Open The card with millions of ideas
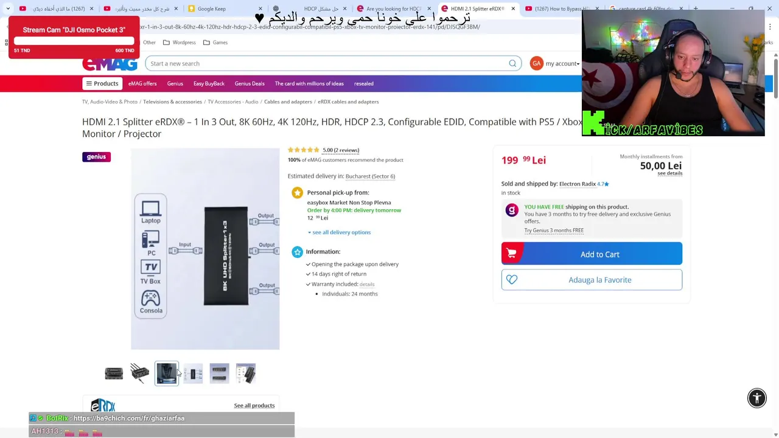The height and width of the screenshot is (438, 779). click(309, 83)
